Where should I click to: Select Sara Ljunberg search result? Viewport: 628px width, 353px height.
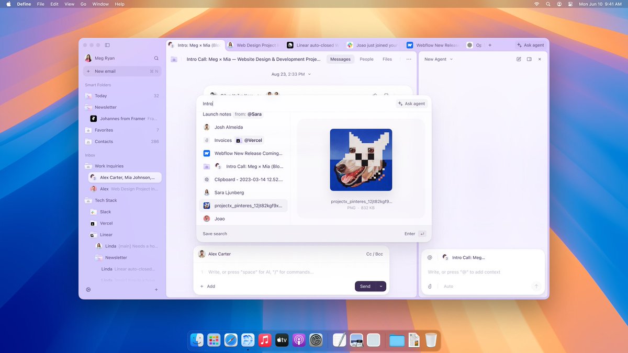coord(243,192)
